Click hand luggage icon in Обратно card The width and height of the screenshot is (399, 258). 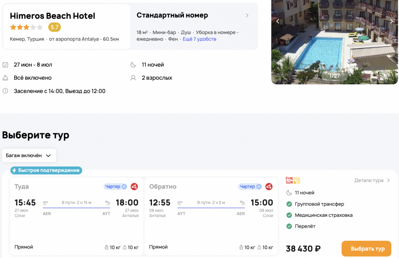pyautogui.click(x=259, y=248)
